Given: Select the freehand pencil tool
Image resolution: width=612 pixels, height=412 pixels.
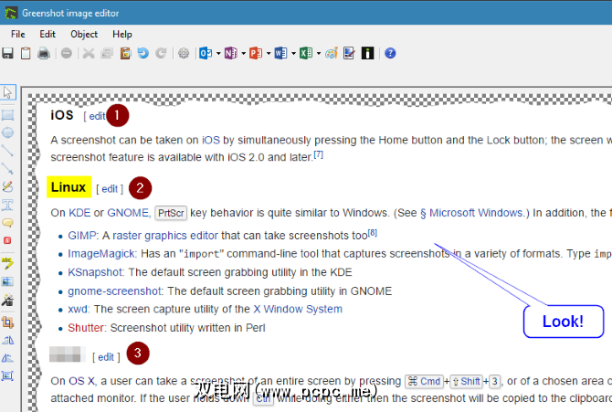Looking at the screenshot, I should (x=8, y=186).
